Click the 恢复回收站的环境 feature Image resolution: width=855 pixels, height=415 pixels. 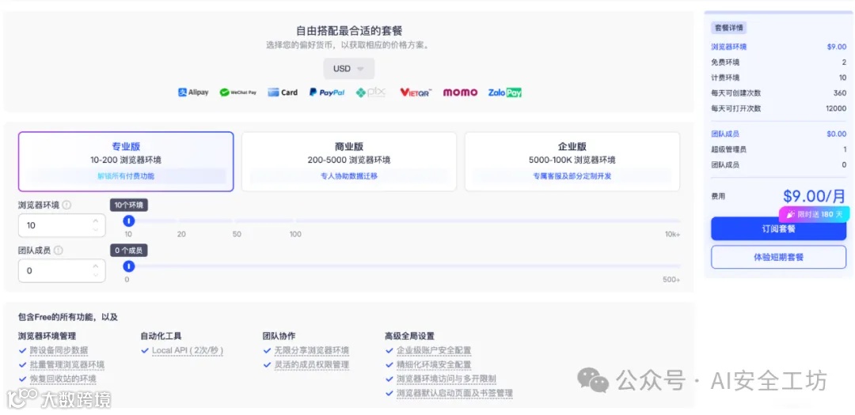63,379
